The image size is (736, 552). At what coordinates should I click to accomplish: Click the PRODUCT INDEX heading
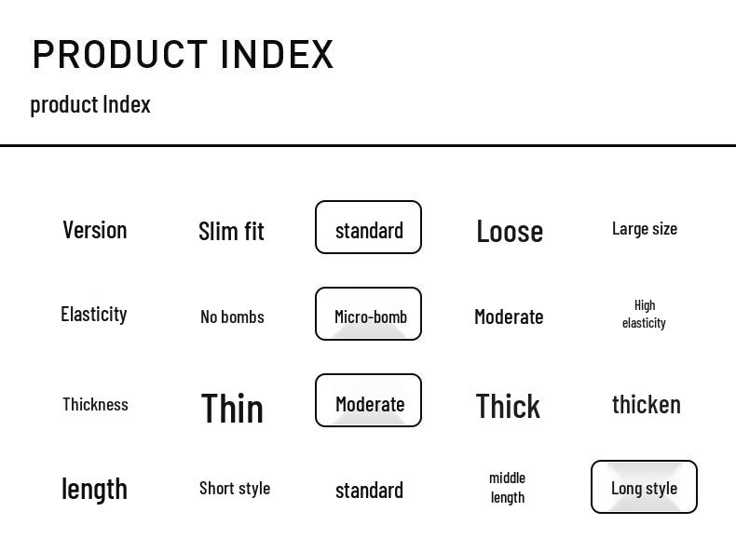(x=183, y=54)
